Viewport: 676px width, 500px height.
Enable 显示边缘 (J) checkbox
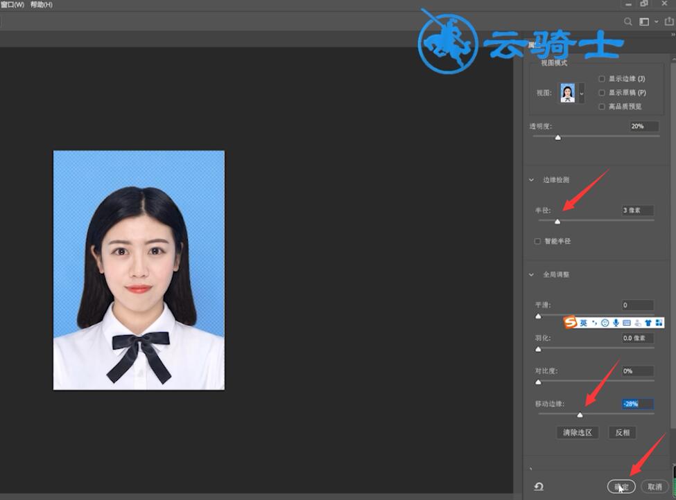[x=601, y=79]
